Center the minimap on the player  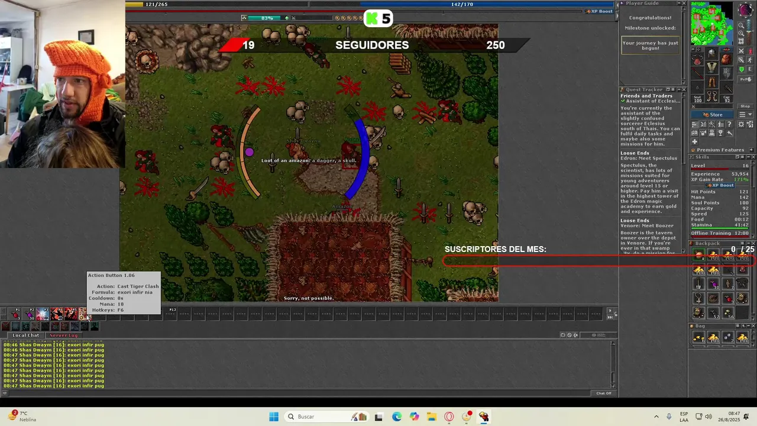pos(741,41)
